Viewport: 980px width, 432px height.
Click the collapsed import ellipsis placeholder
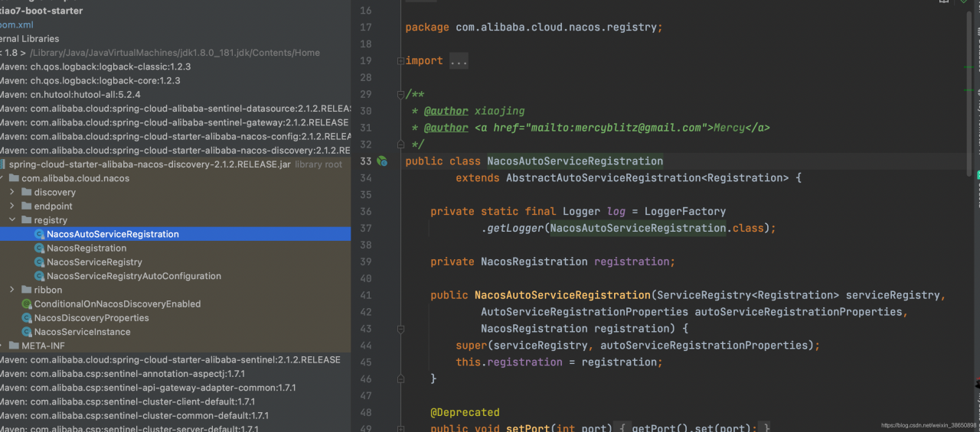(459, 61)
